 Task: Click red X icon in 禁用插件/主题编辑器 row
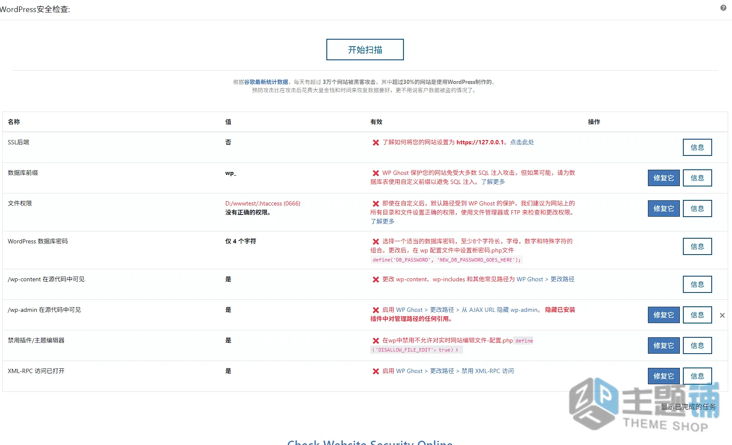(376, 341)
